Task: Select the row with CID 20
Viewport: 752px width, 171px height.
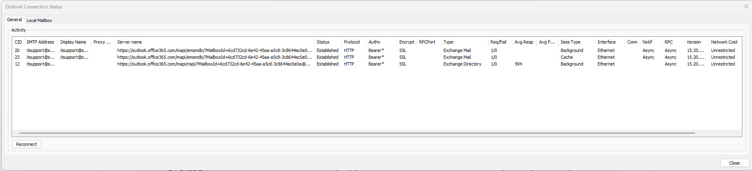Action: (x=376, y=50)
